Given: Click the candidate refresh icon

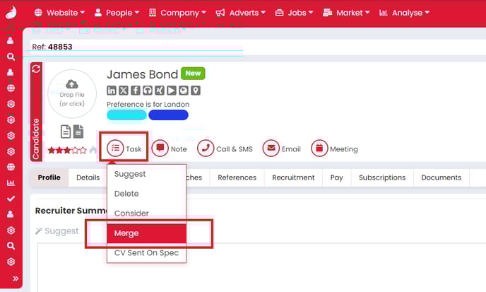Looking at the screenshot, I should pyautogui.click(x=36, y=69).
